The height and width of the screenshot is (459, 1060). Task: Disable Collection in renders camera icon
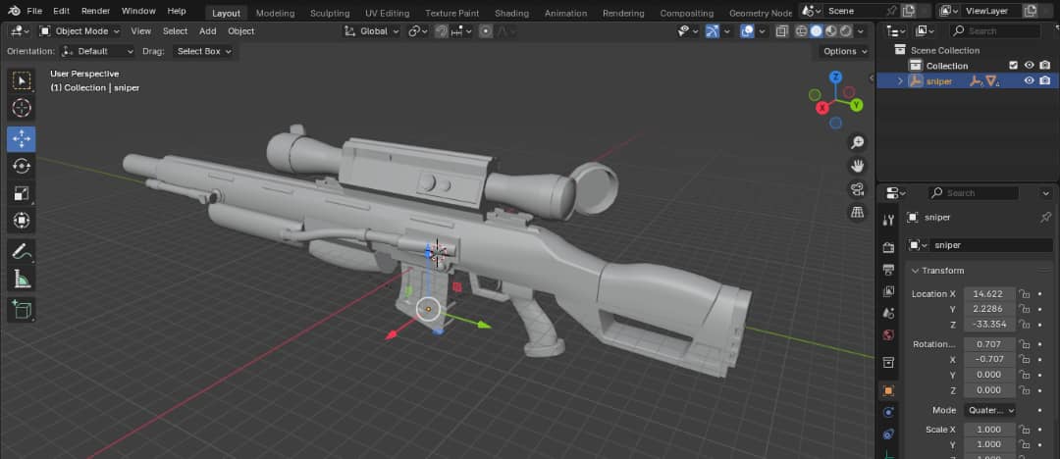click(x=1045, y=66)
